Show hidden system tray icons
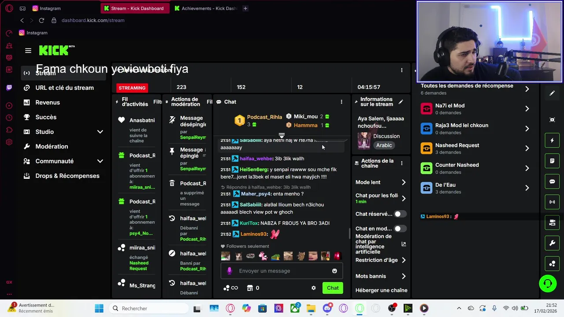 point(459,308)
